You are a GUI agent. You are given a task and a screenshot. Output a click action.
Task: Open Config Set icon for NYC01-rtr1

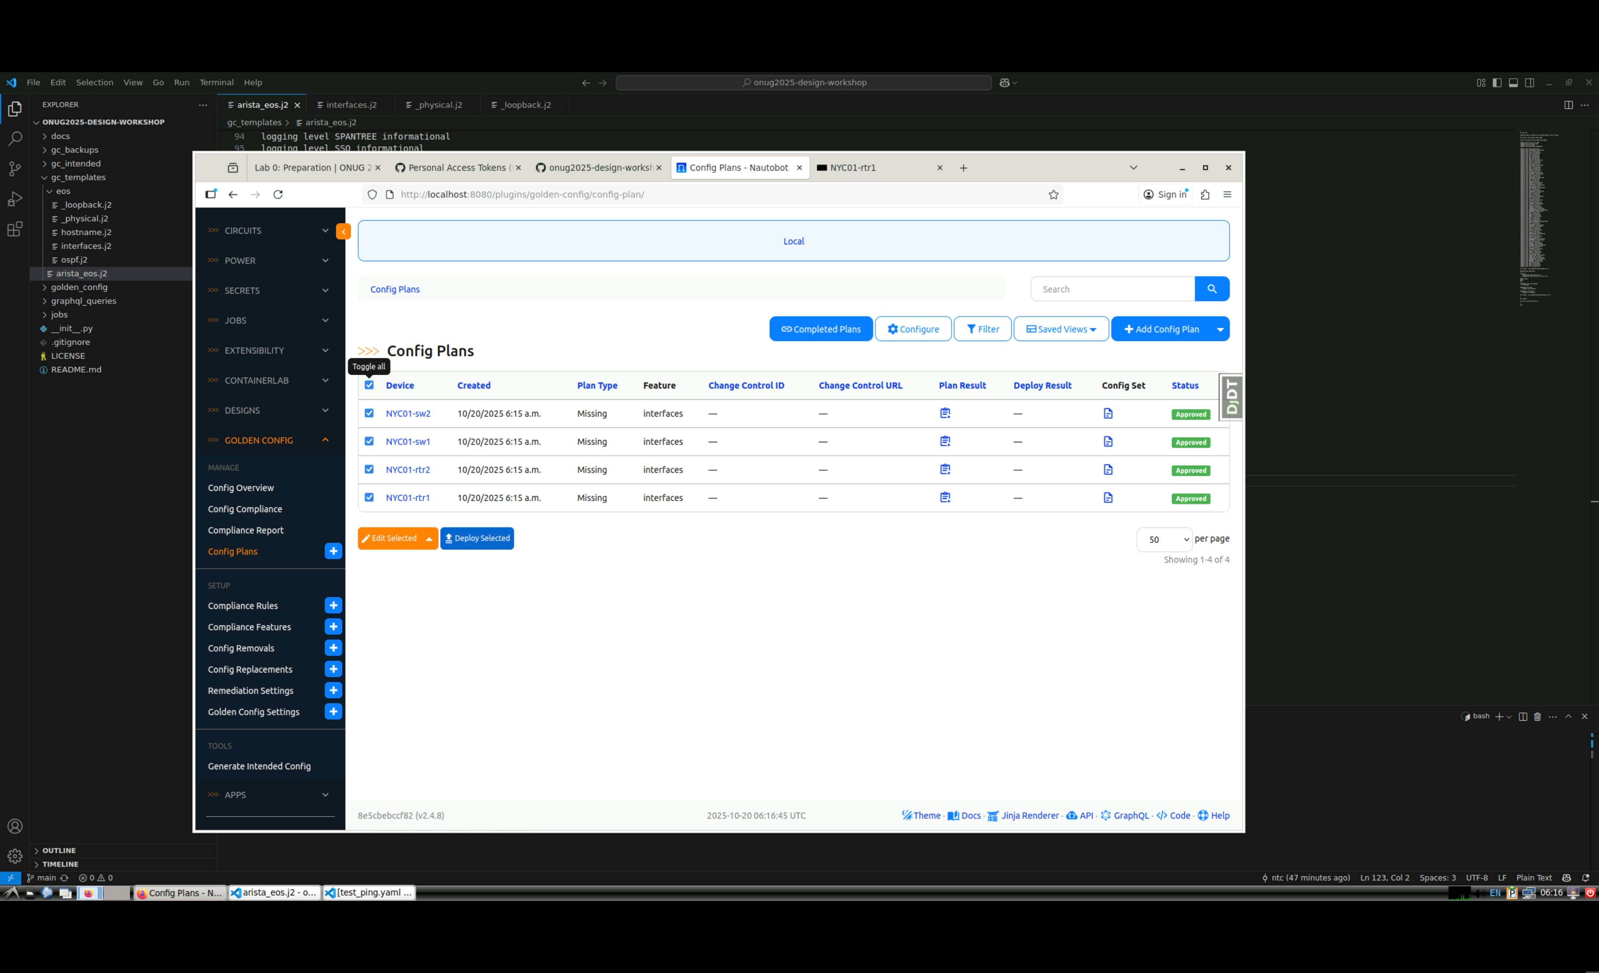tap(1108, 497)
